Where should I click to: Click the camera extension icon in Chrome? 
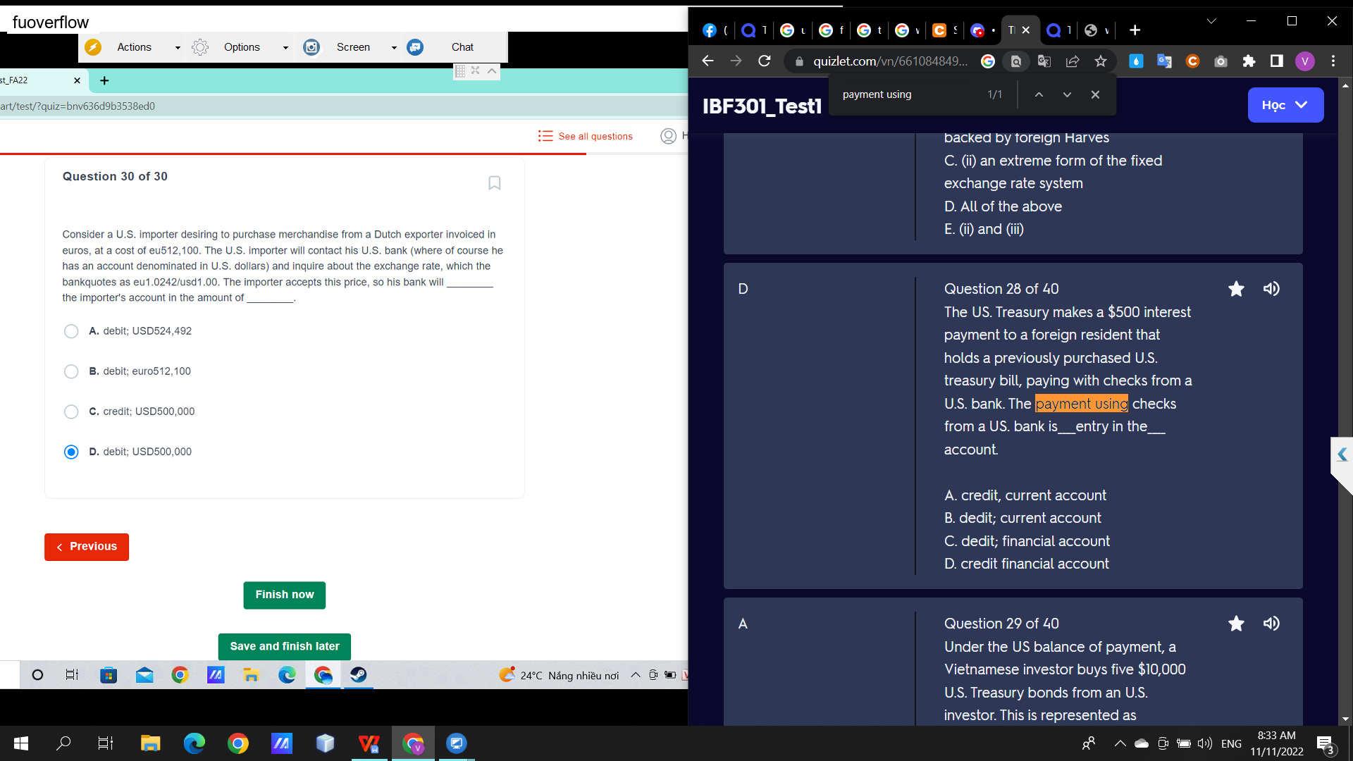(x=1221, y=61)
